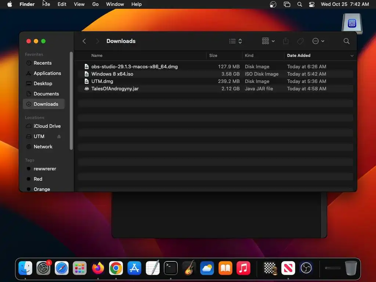Click the Finder forward arrow
The image size is (376, 282).
[x=97, y=41]
